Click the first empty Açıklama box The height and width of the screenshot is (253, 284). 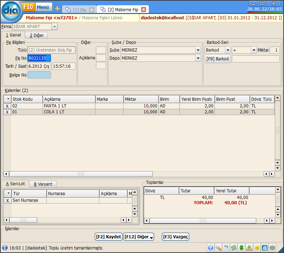point(101,50)
